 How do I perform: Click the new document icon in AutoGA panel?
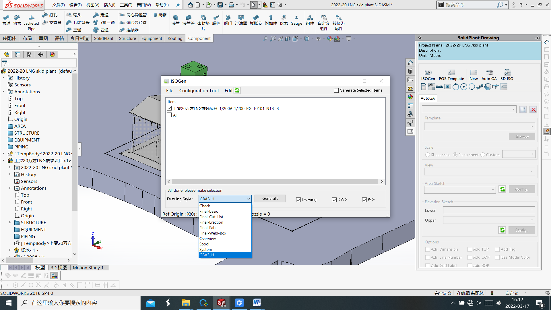coord(523,110)
